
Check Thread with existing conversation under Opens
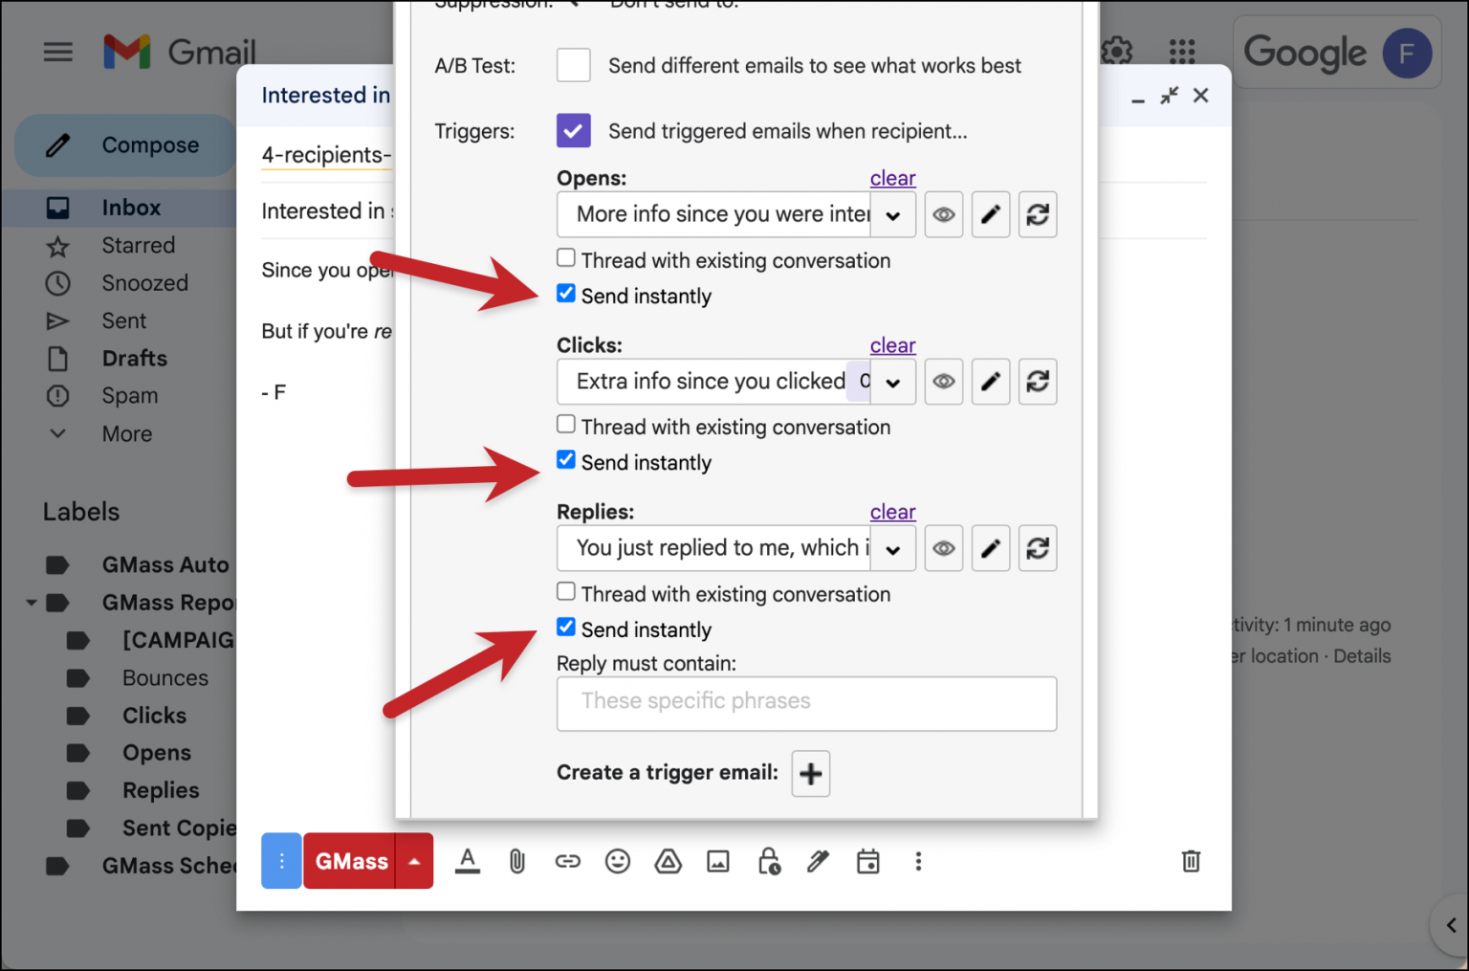565,257
